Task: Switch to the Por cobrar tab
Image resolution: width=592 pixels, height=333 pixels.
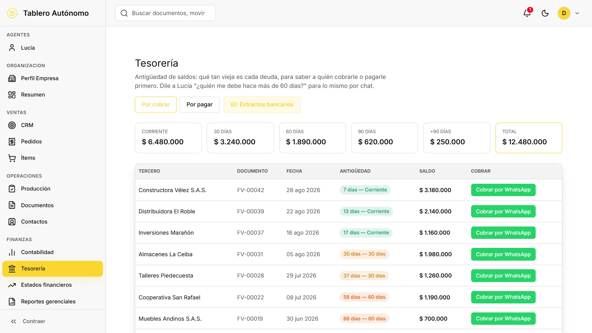Action: (x=156, y=105)
